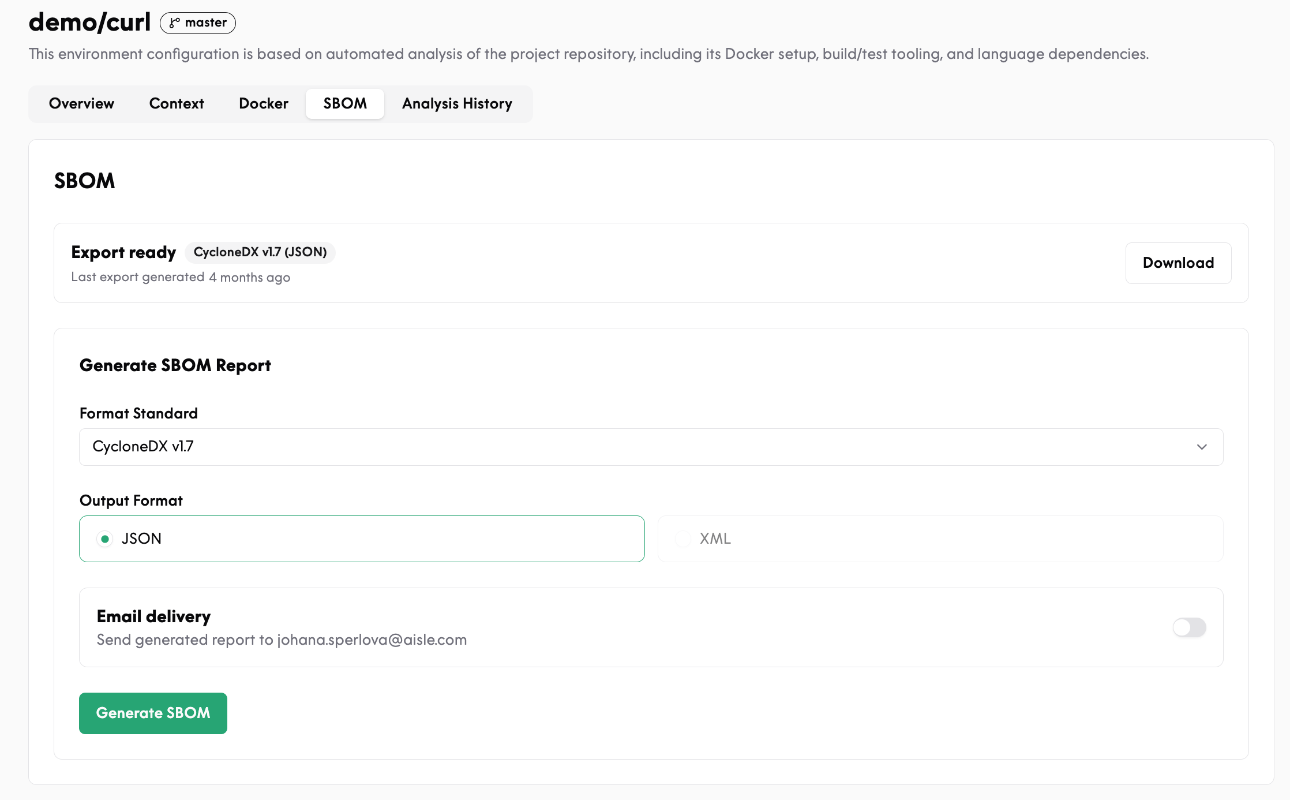Switch to the Context tab
This screenshot has width=1290, height=800.
pyautogui.click(x=177, y=104)
